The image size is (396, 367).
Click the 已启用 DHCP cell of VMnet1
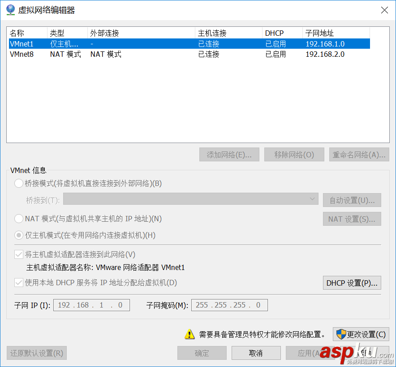(275, 44)
